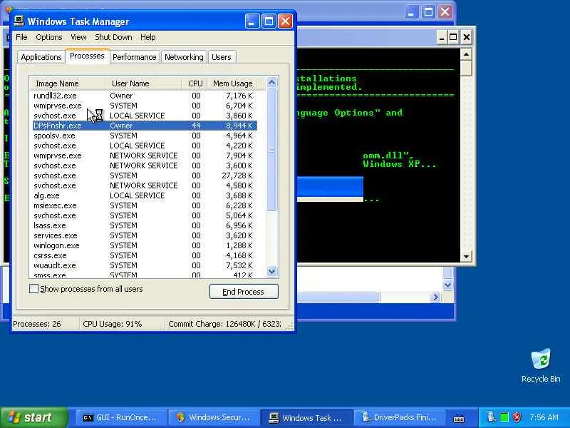The height and width of the screenshot is (428, 570).
Task: Open the Start menu
Action: (33, 417)
